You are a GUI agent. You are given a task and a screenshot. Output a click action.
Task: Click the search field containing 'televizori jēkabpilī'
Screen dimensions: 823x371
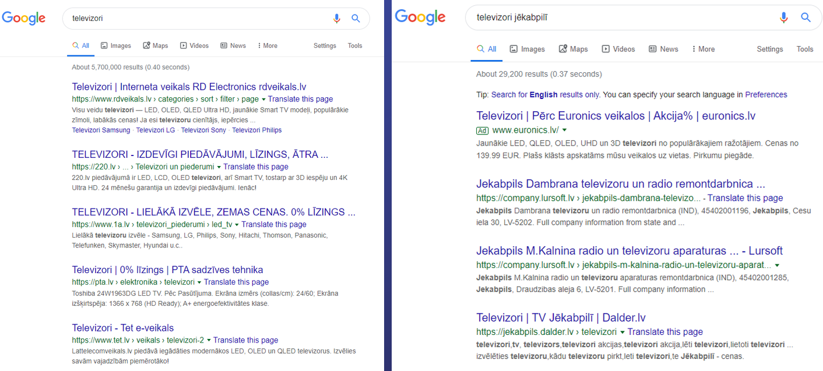coord(618,18)
